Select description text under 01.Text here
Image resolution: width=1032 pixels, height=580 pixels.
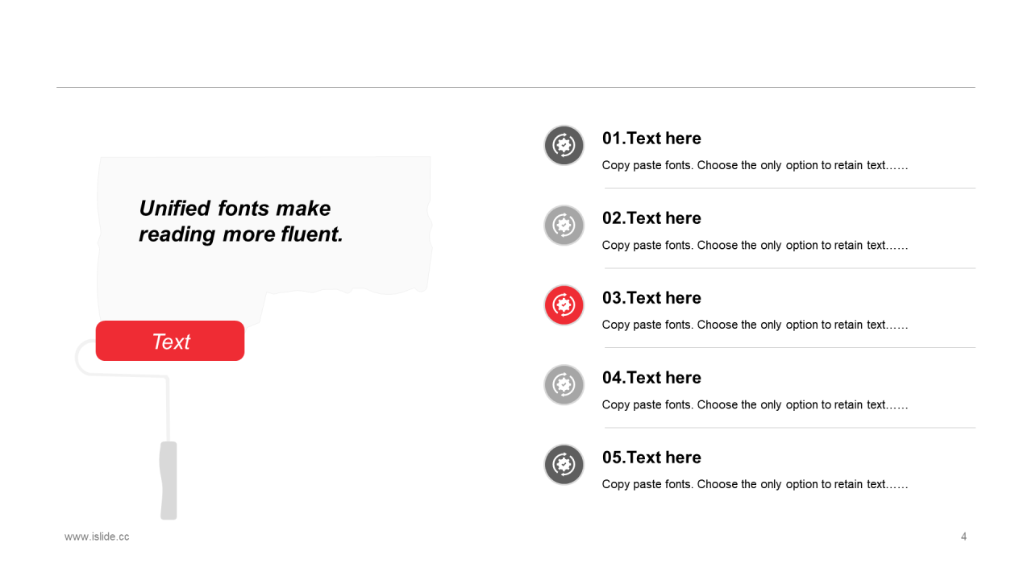click(755, 166)
